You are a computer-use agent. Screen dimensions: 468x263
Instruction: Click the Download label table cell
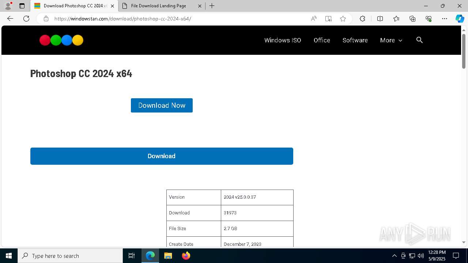tap(194, 213)
